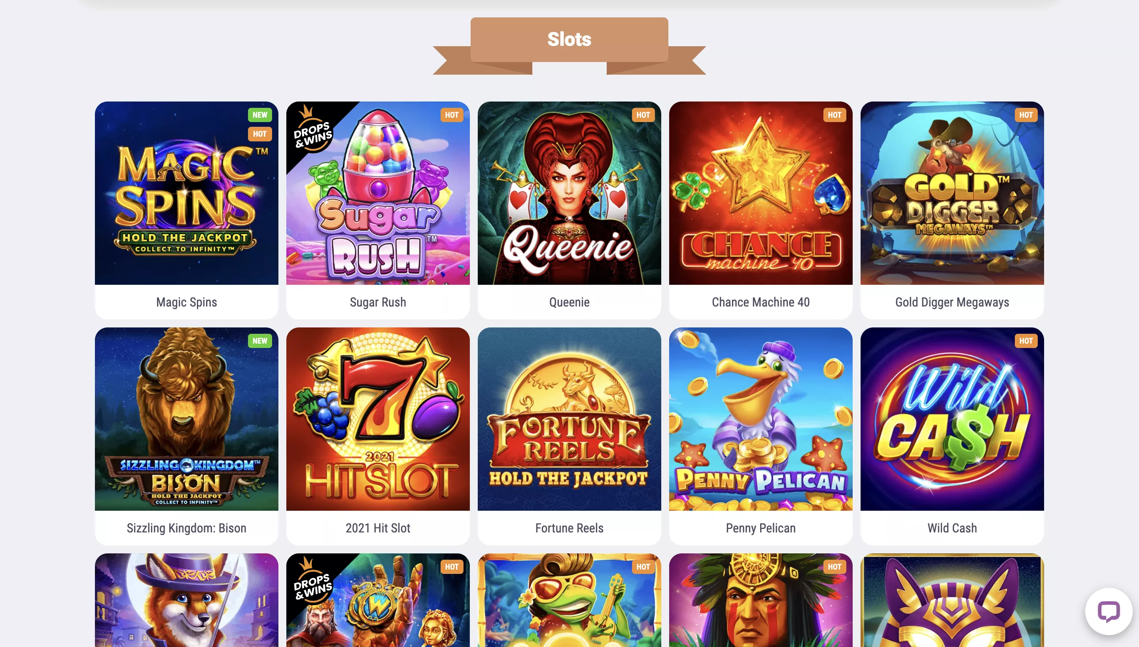Click the Drops & Wins badge on Sugar Rush
The width and height of the screenshot is (1139, 647).
[313, 129]
